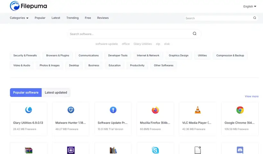Open Utilities category
The image size is (263, 154).
click(x=202, y=56)
